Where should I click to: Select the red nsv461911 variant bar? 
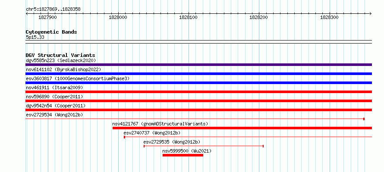(198, 92)
